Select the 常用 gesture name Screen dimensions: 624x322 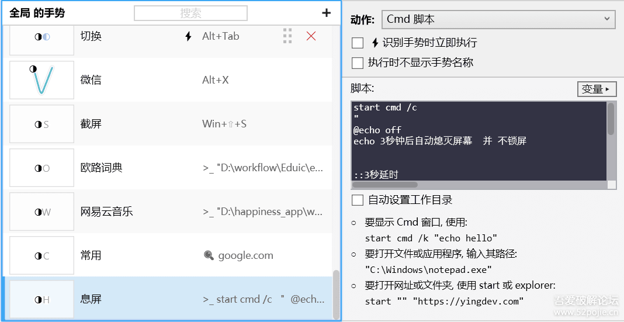coord(91,255)
